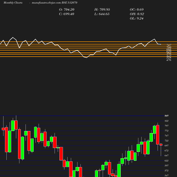Click the '797' price axis label
Screen dimensions: 177x177
coord(166,126)
